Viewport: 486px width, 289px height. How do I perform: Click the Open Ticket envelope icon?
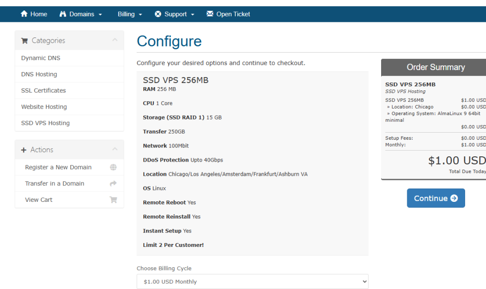point(210,14)
